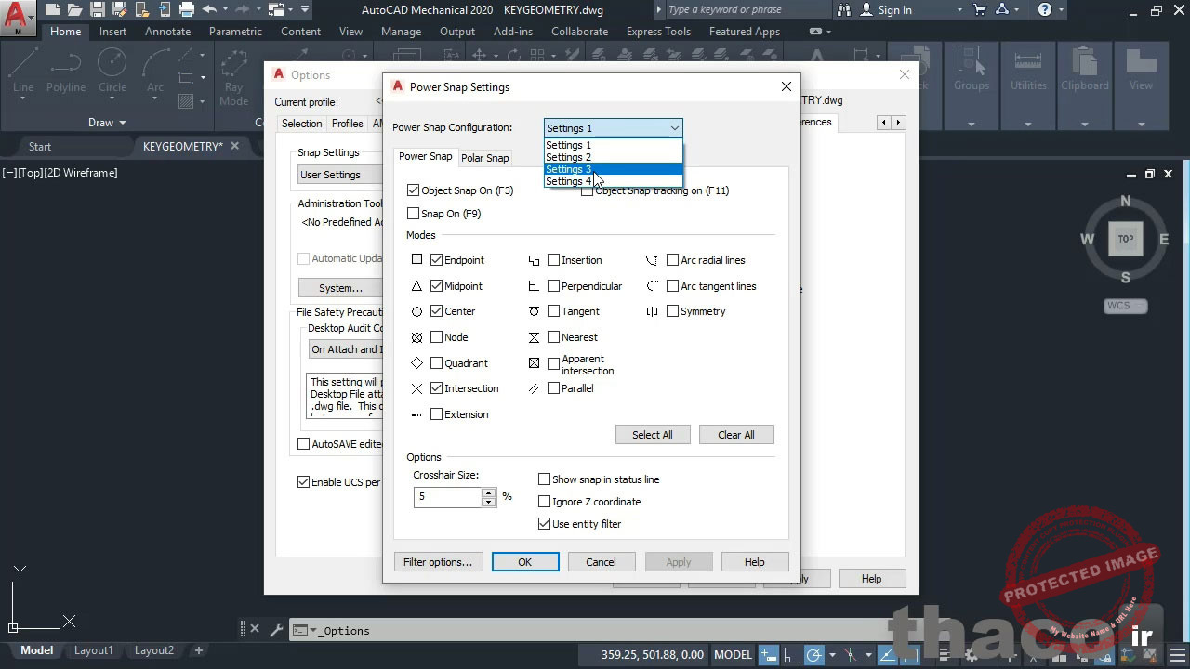Click the Plot printer icon in quick access toolbar
Image resolution: width=1190 pixels, height=669 pixels.
186,9
